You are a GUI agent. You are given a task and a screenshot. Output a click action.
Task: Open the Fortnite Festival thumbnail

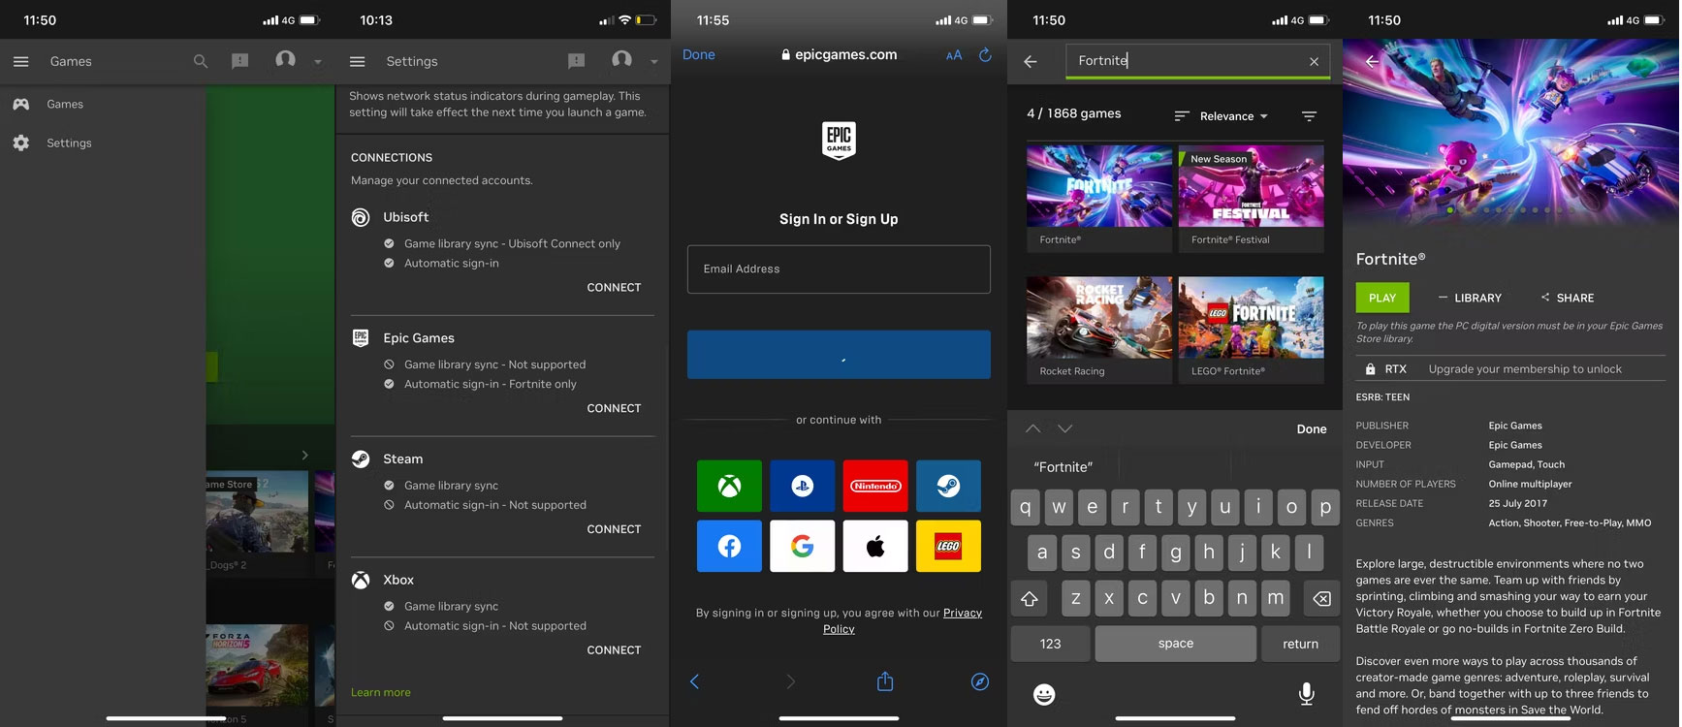coord(1251,186)
